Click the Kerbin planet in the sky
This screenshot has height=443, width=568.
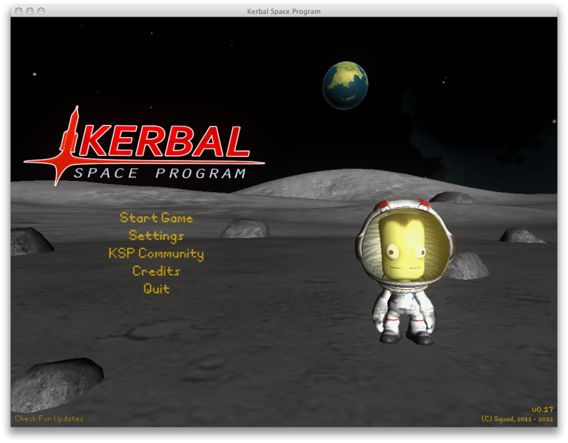[345, 85]
